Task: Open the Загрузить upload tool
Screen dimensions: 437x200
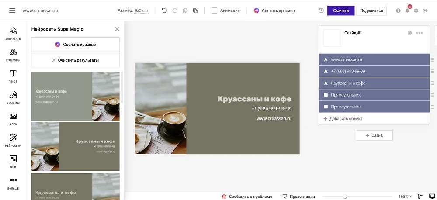Action: (13, 34)
